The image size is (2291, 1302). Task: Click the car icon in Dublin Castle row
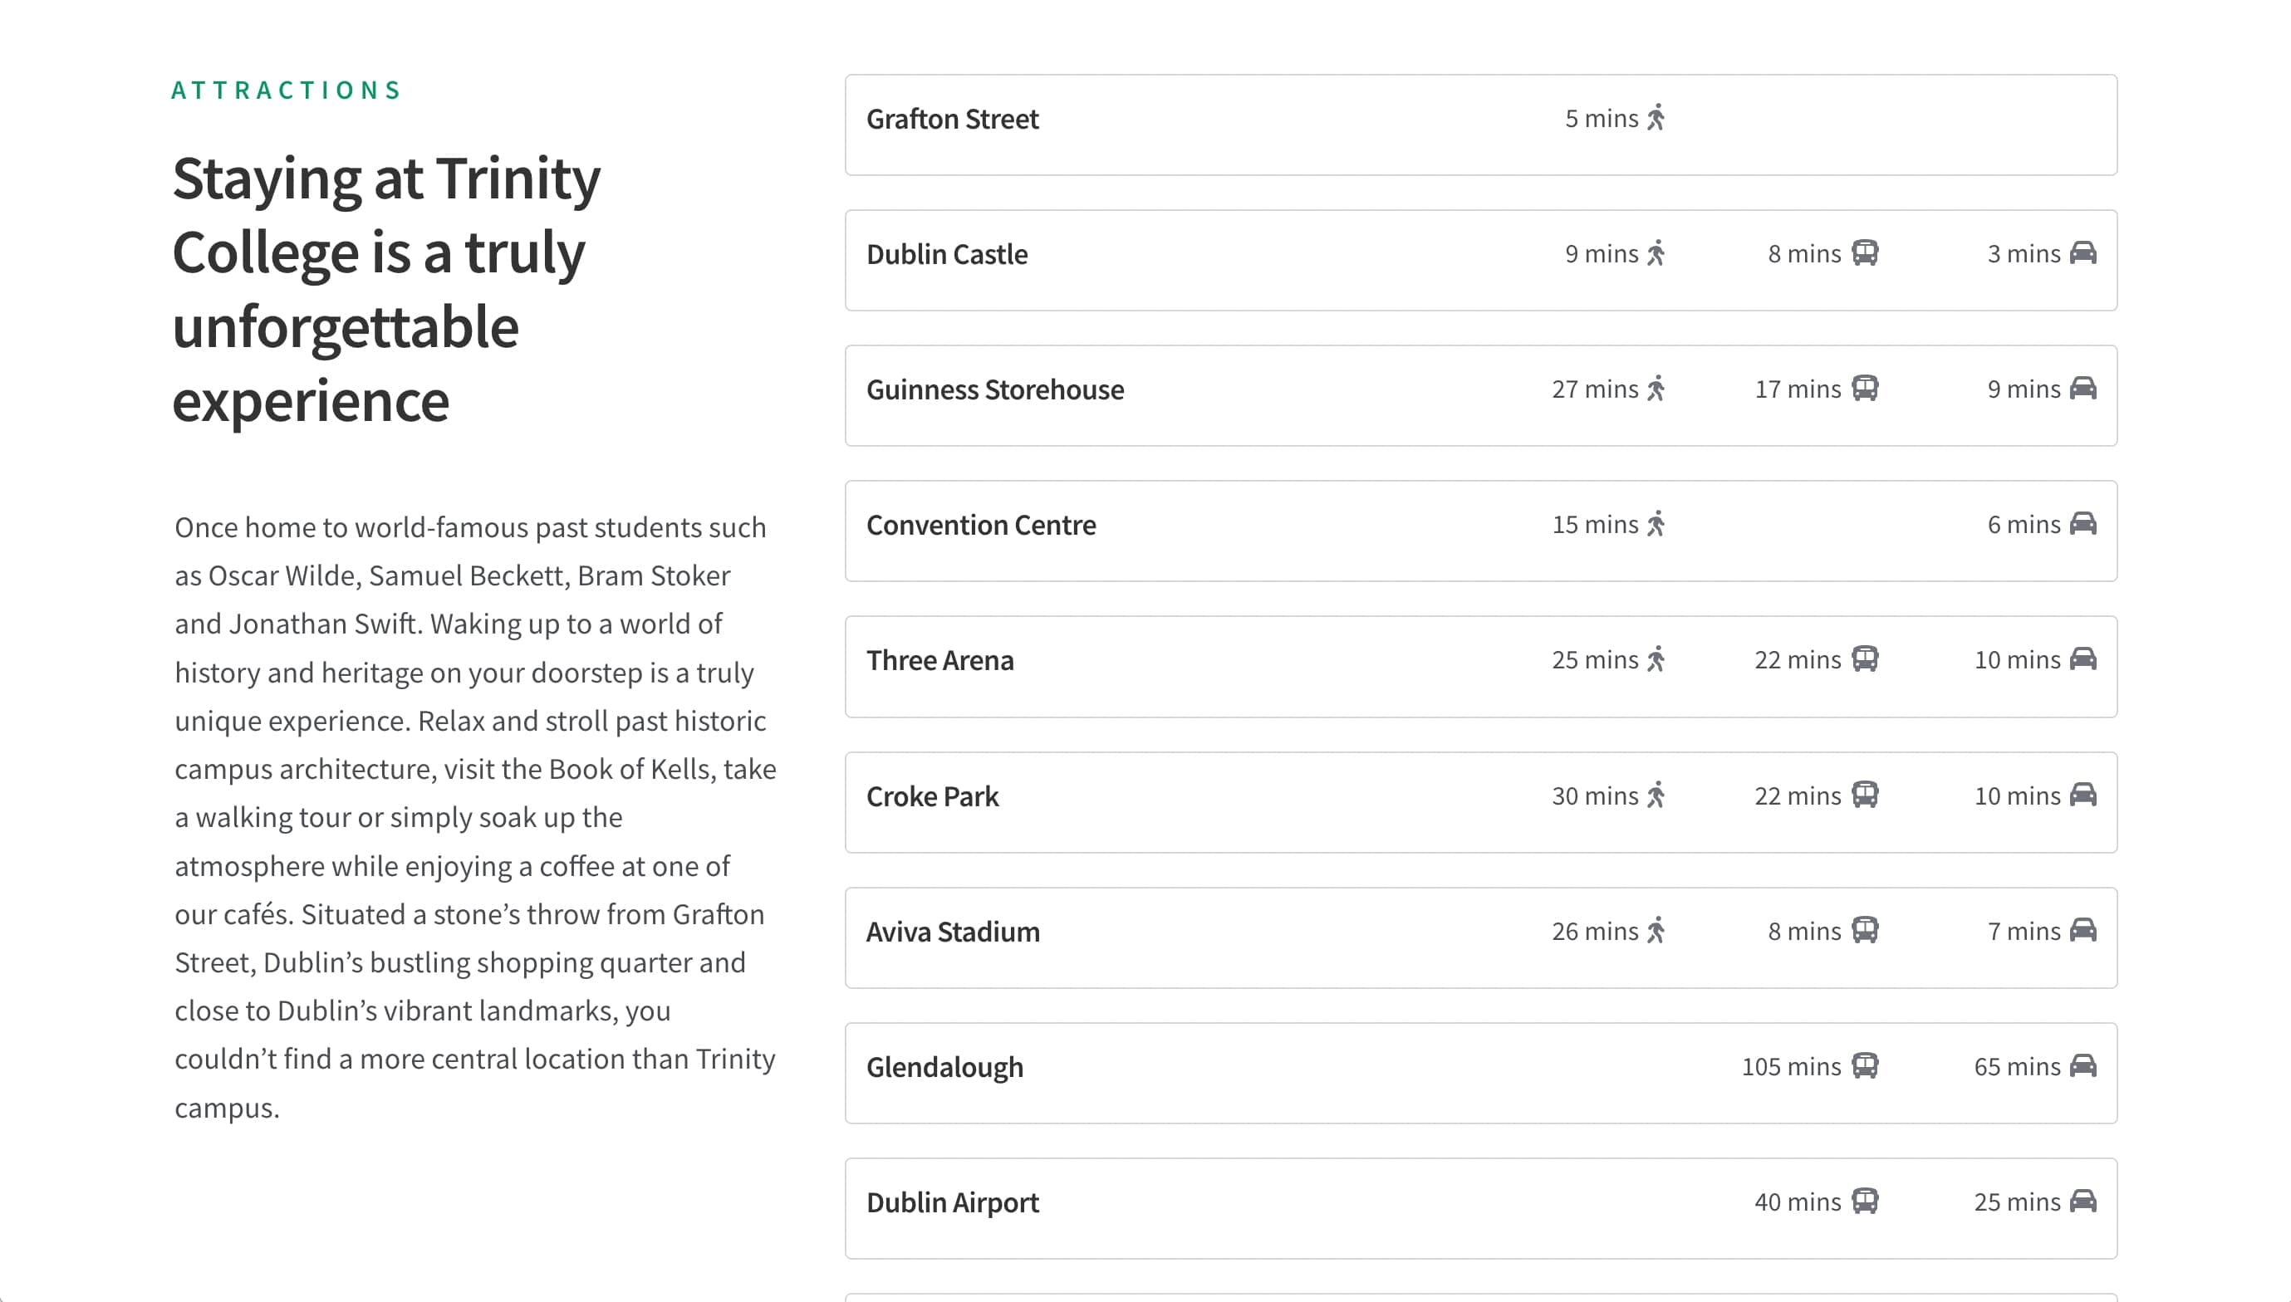click(2083, 253)
